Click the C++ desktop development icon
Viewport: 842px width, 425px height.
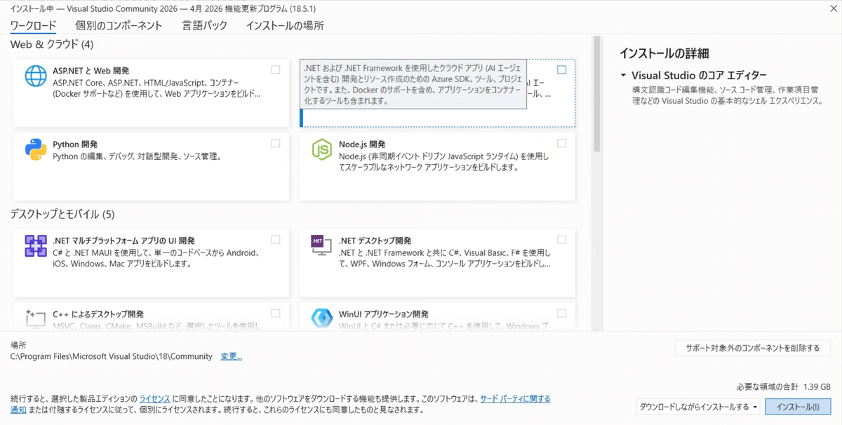click(36, 318)
